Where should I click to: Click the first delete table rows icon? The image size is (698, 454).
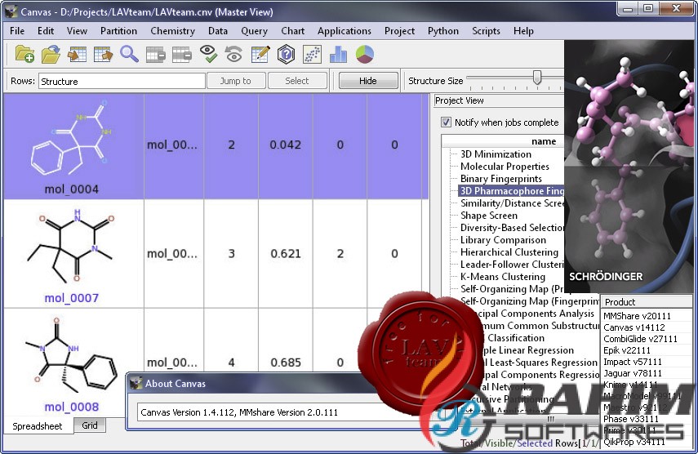(x=155, y=54)
